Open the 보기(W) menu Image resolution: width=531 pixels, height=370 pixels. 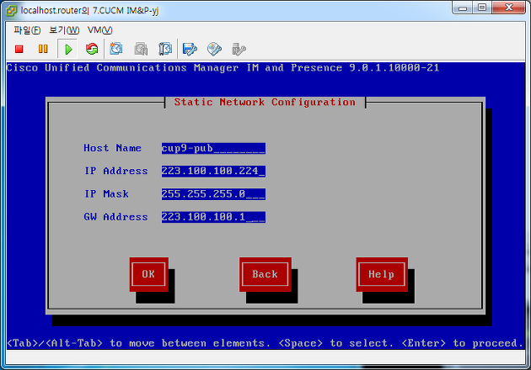click(64, 30)
